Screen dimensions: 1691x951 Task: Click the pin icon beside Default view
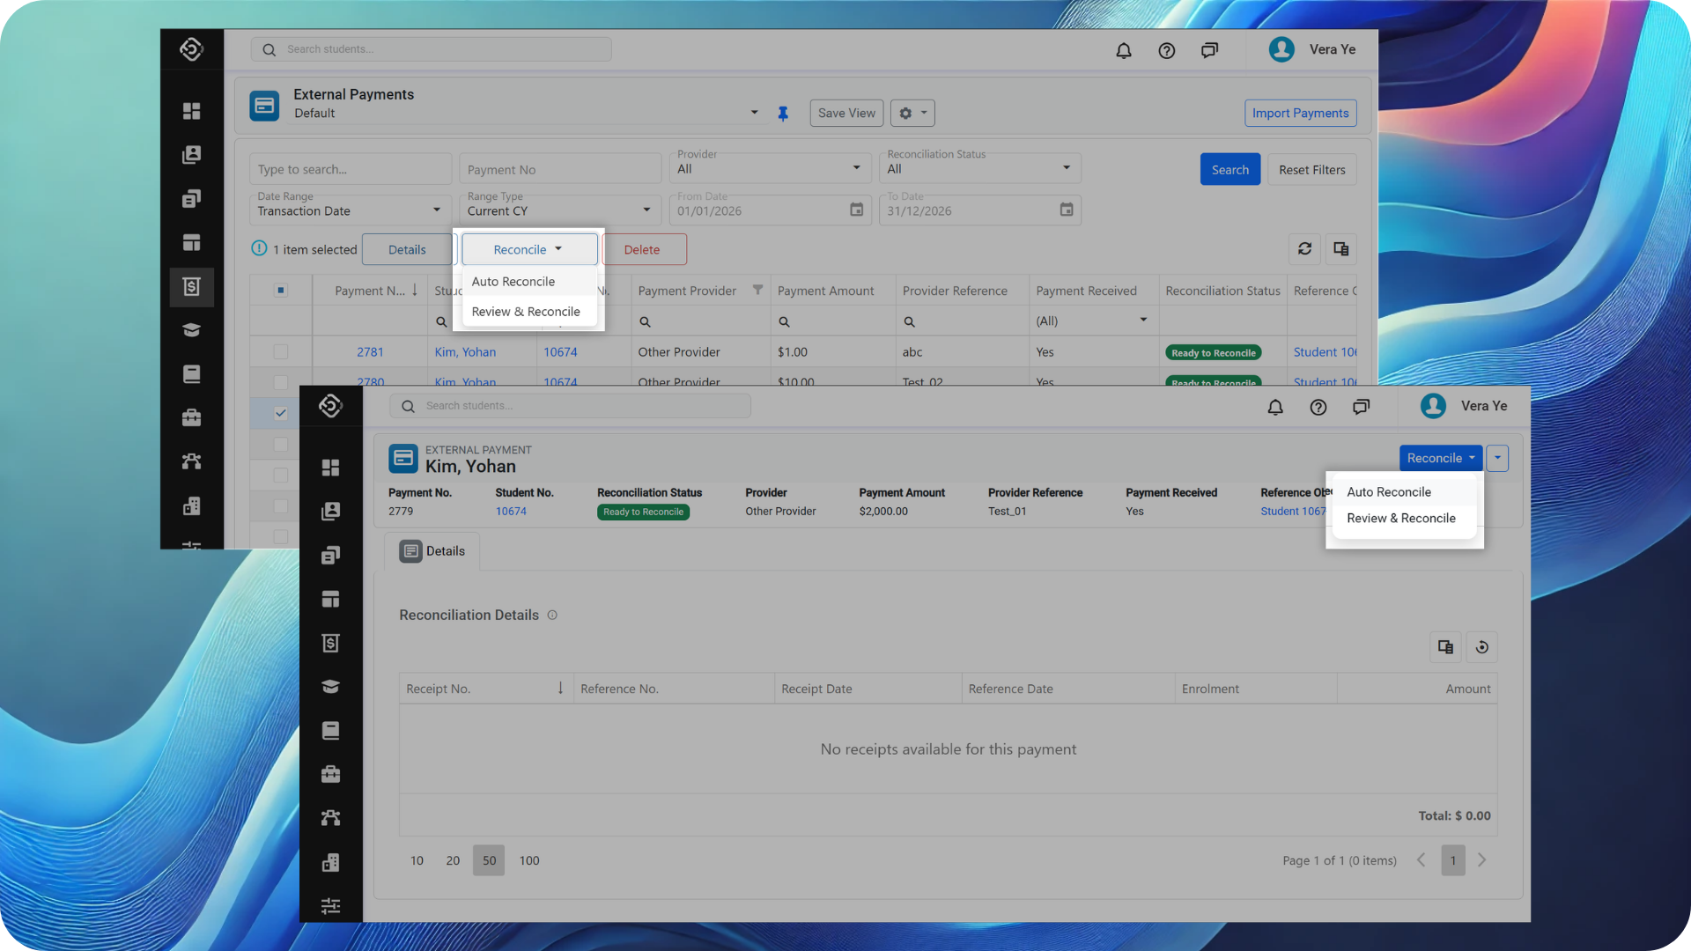pyautogui.click(x=782, y=114)
